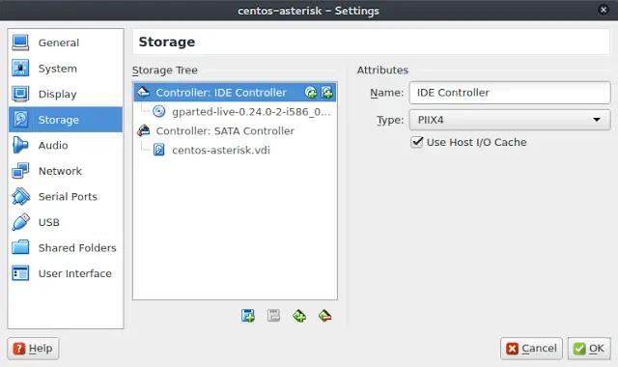Click the SATA Controller icon

(x=144, y=130)
